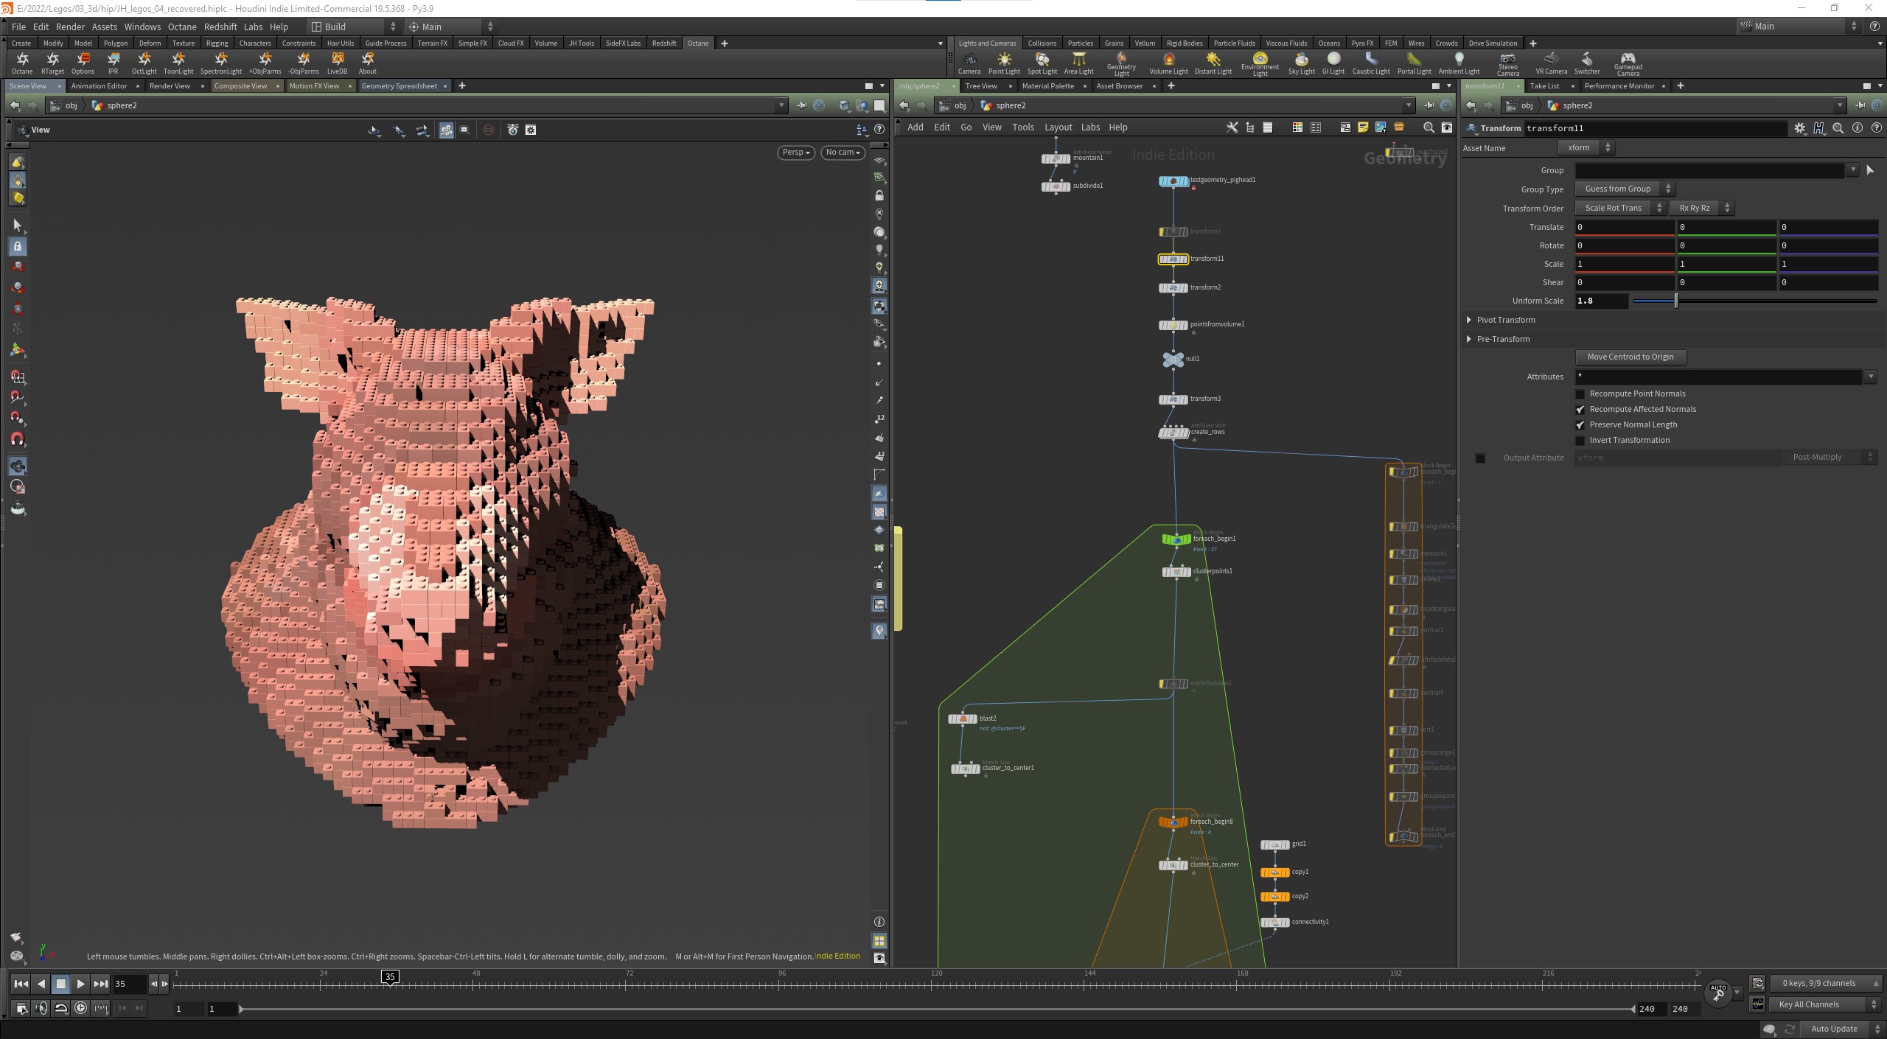The image size is (1887, 1039).
Task: Open the Transform Order dropdown
Action: [1620, 209]
